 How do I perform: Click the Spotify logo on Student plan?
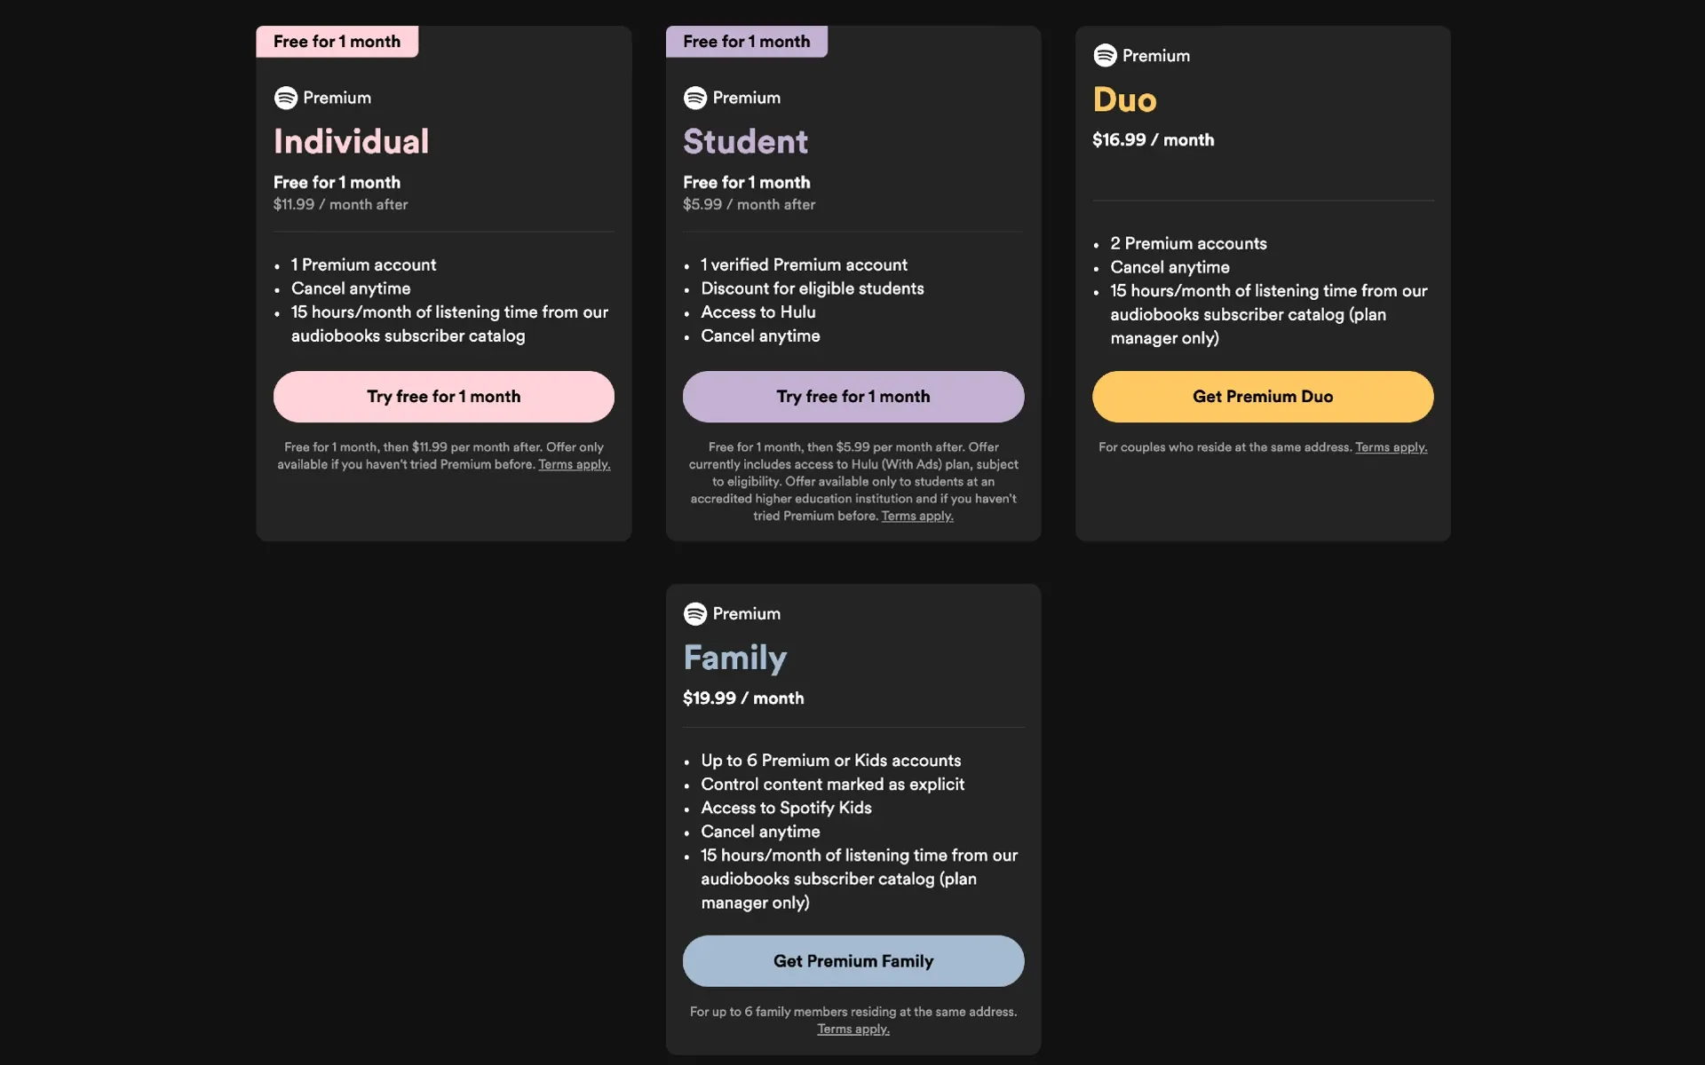pyautogui.click(x=695, y=98)
